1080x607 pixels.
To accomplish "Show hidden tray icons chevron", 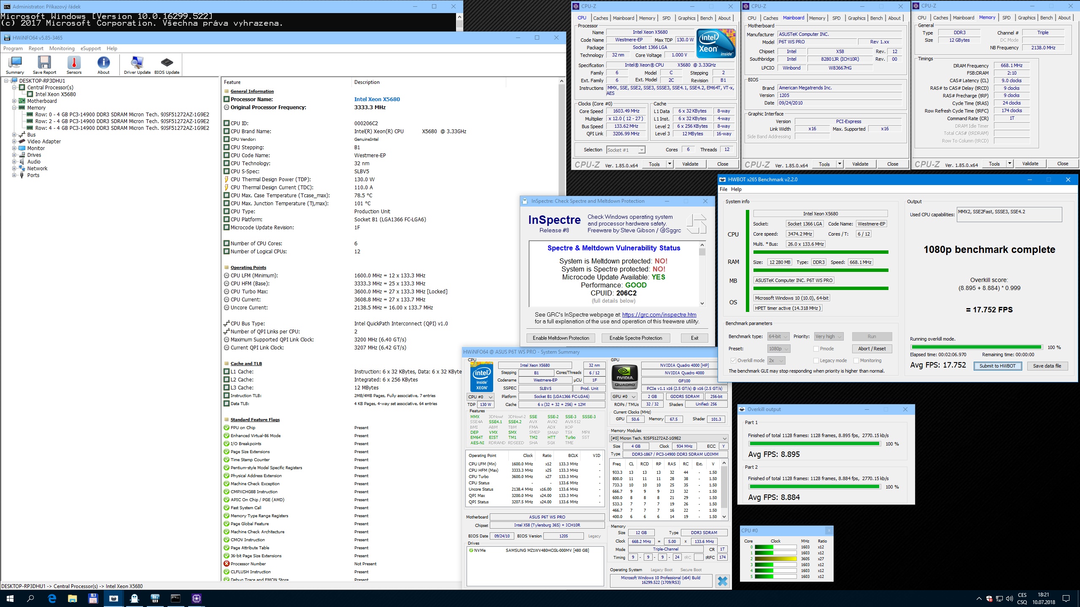I will coord(979,599).
